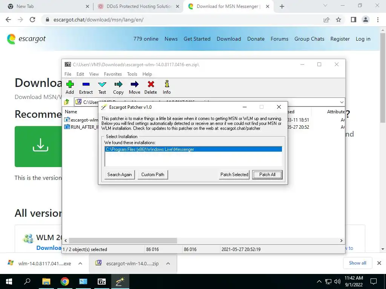The width and height of the screenshot is (386, 289).
Task: Show hidden system tray icons
Action: click(319, 281)
